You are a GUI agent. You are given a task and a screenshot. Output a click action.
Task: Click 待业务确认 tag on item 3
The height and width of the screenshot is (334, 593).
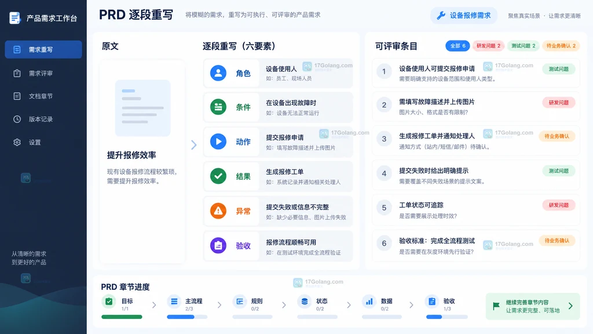point(557,136)
